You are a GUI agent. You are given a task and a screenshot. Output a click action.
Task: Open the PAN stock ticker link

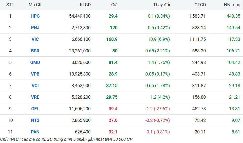point(35,132)
